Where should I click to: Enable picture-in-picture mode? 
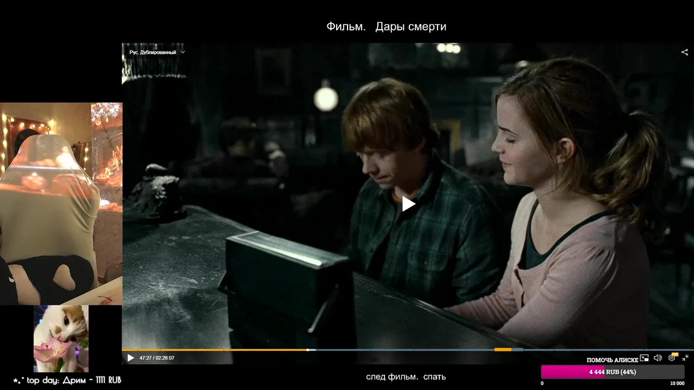coord(644,357)
